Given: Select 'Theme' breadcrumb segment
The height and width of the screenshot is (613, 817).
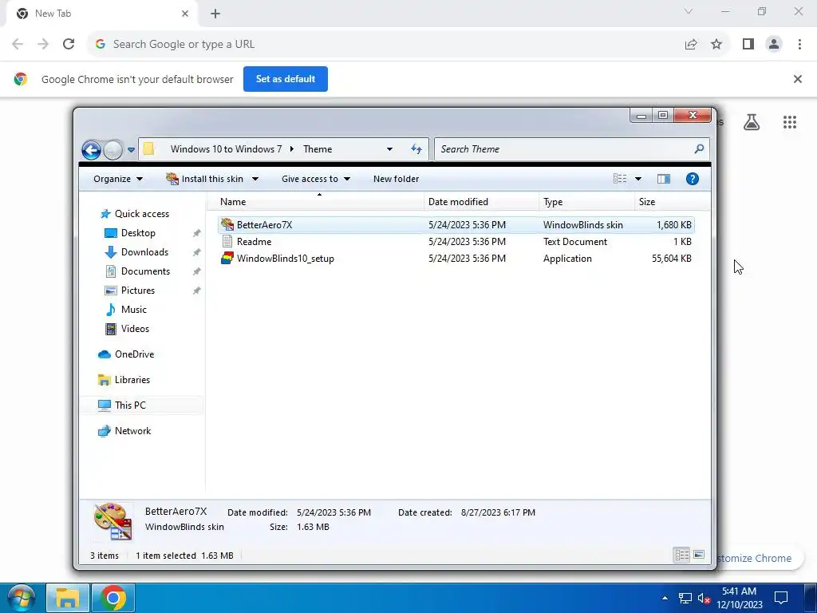Looking at the screenshot, I should tap(318, 149).
